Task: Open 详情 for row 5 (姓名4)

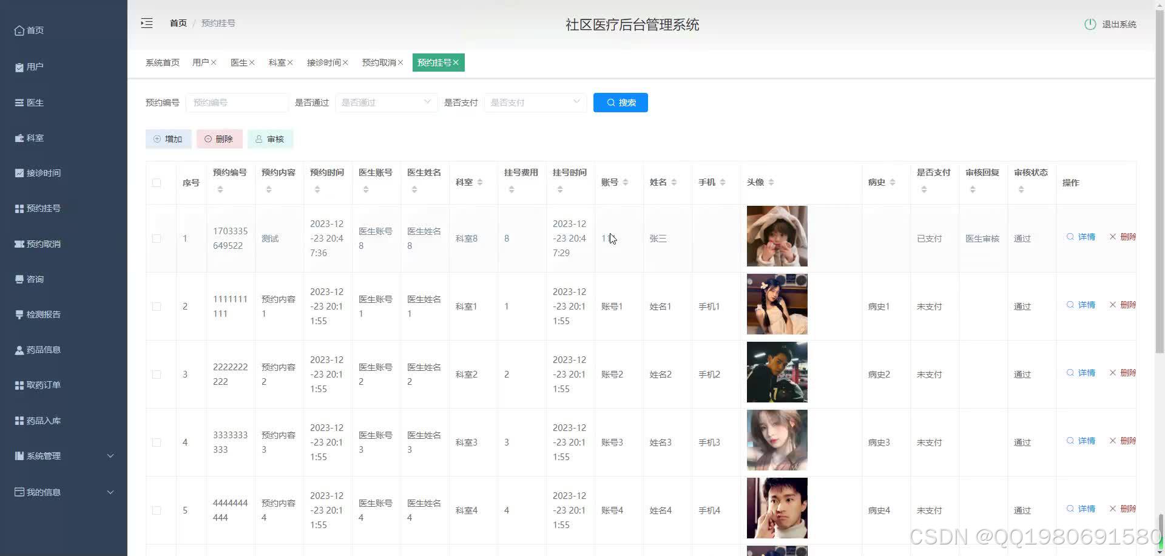Action: point(1081,509)
